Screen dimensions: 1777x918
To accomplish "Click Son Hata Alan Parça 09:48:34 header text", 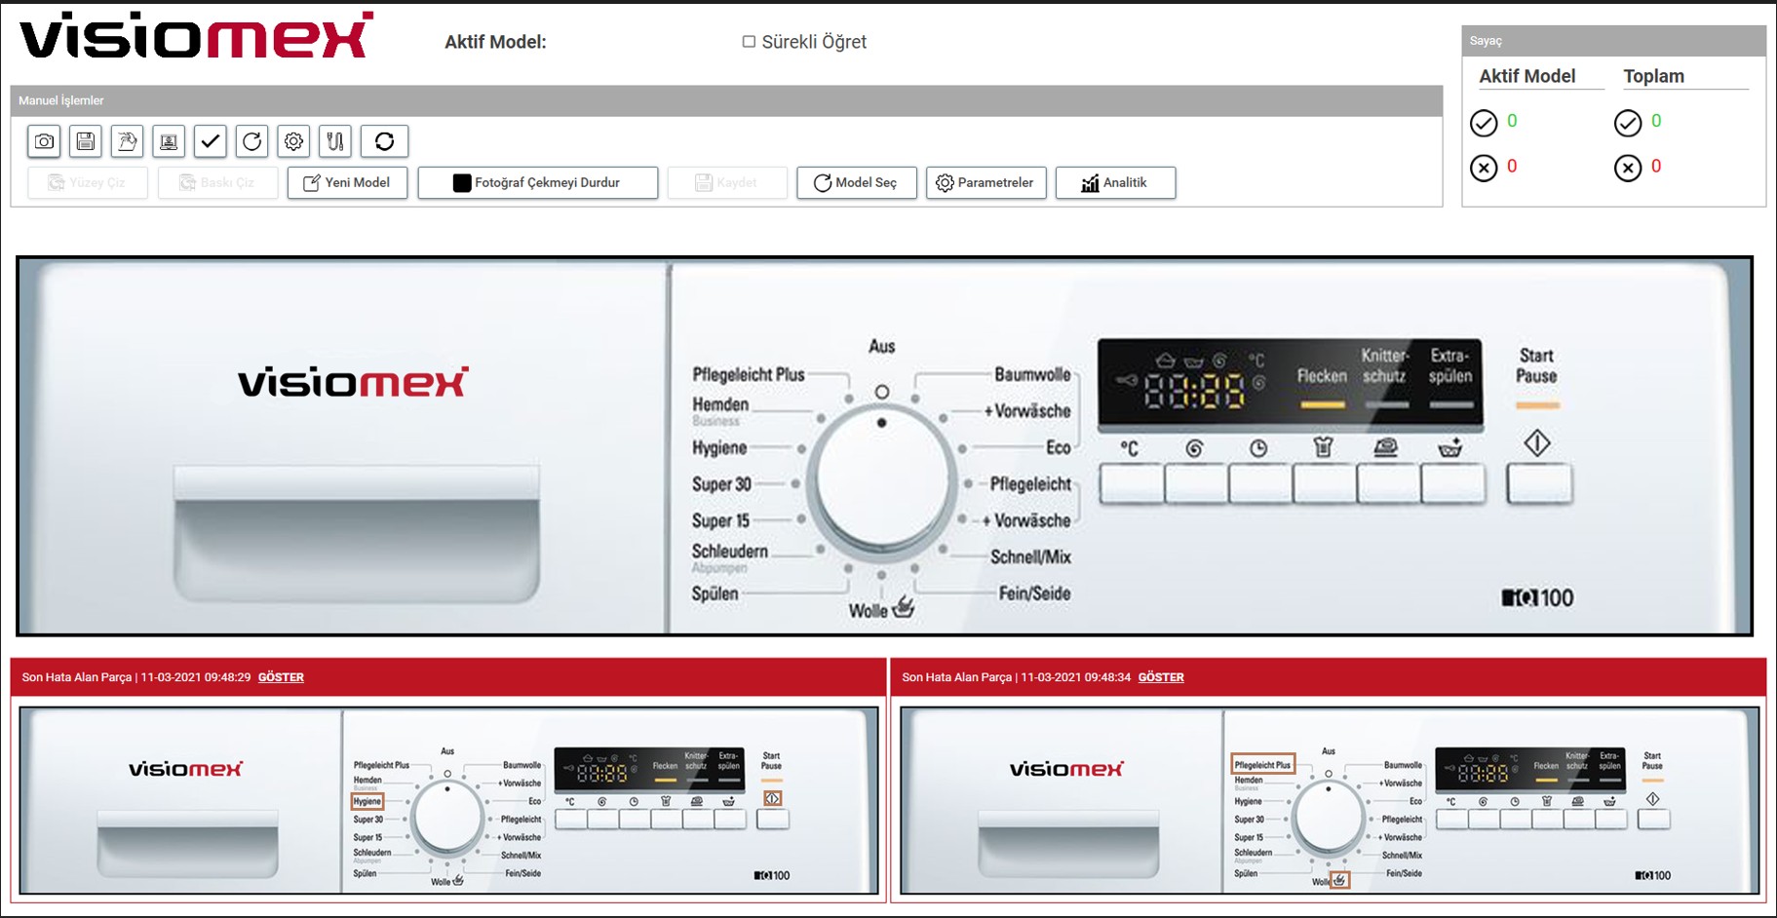I will (x=1017, y=677).
